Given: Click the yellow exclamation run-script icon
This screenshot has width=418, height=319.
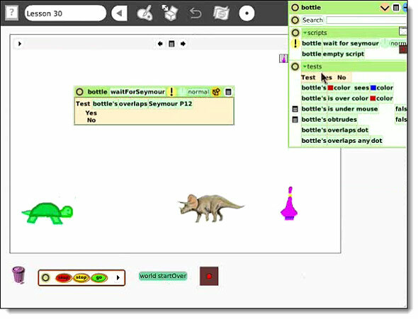Looking at the screenshot, I should [x=171, y=92].
